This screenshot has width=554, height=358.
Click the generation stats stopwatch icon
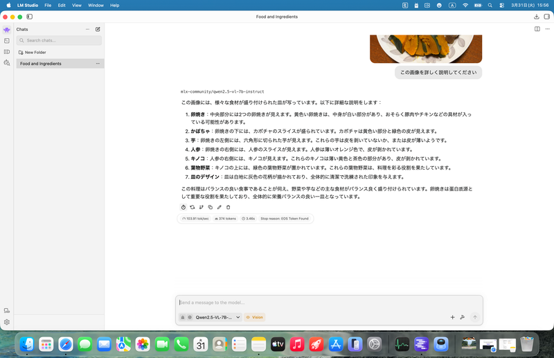click(184, 207)
